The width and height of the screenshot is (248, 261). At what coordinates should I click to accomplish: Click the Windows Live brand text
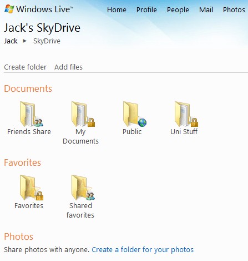(44, 9)
